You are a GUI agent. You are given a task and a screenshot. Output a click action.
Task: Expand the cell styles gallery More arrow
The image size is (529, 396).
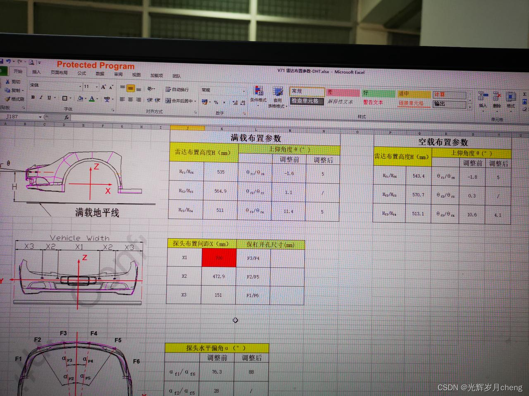point(470,107)
